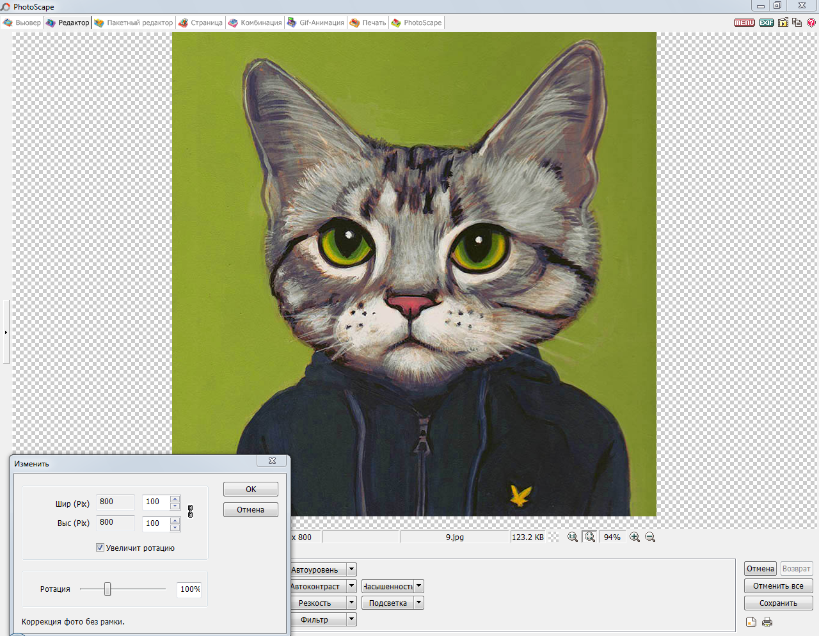Click the printer icon below Сохранить
Screen dimensions: 819x636
point(767,622)
